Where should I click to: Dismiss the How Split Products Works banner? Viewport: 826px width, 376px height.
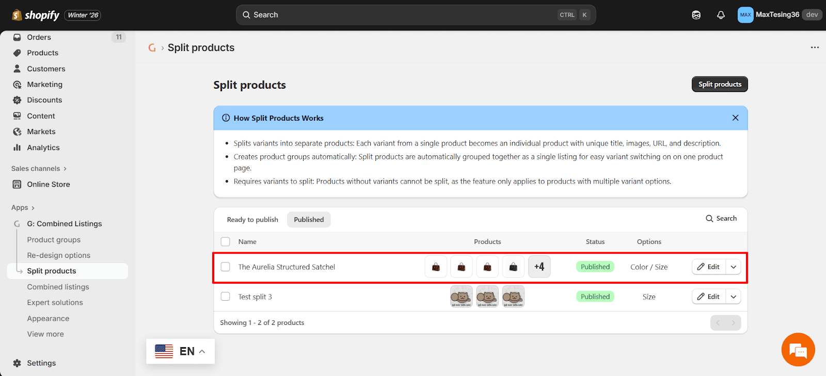click(x=735, y=118)
